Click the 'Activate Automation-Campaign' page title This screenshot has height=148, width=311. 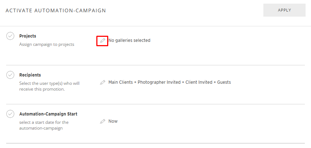click(56, 10)
